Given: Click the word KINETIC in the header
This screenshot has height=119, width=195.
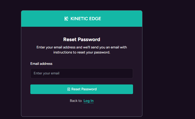Looking at the screenshot, I should click(x=79, y=19).
